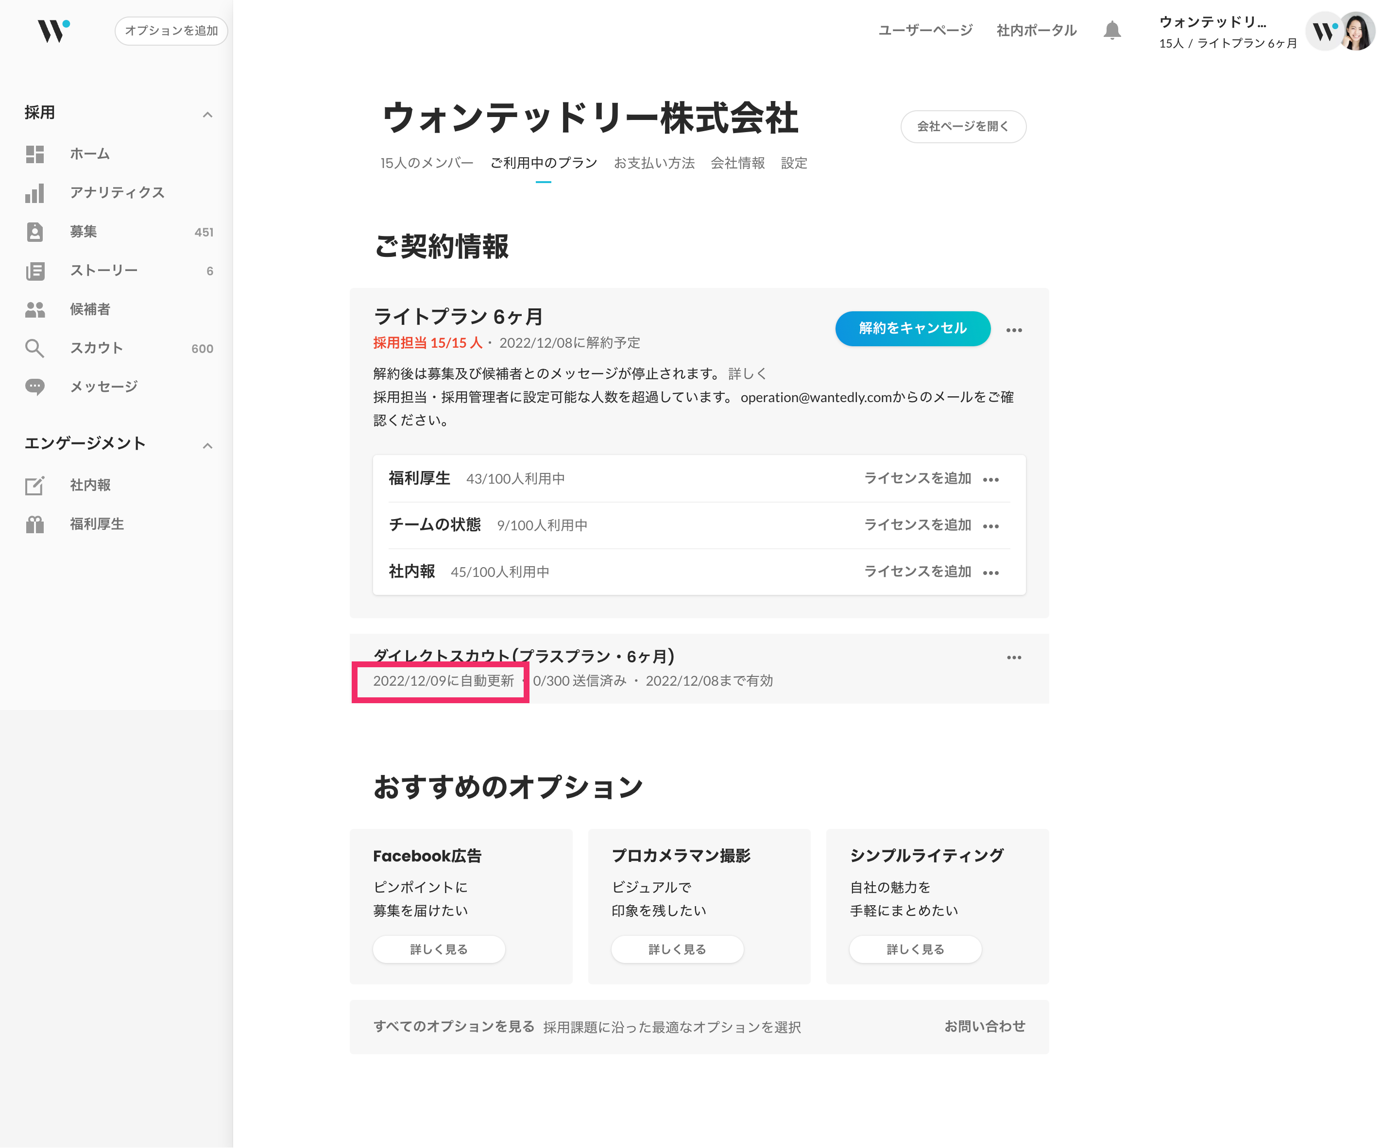The image size is (1399, 1148).
Task: Click the company logo avatar in header
Action: click(1324, 31)
